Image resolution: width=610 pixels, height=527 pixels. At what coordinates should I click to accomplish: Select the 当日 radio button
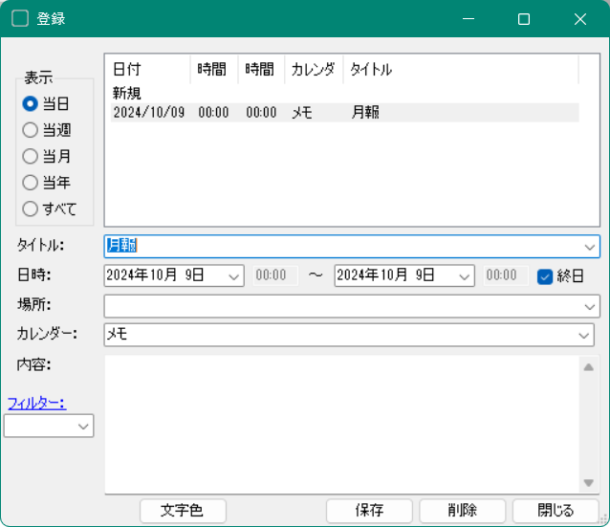click(x=31, y=104)
